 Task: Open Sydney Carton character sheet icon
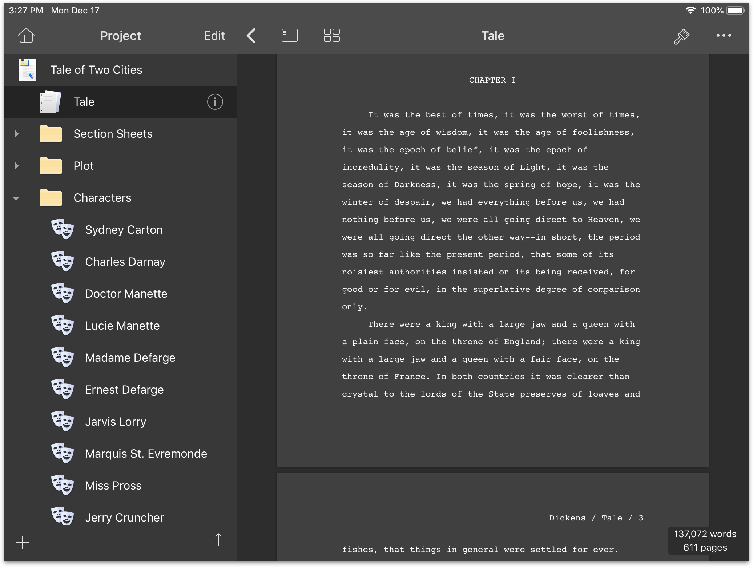(x=63, y=229)
